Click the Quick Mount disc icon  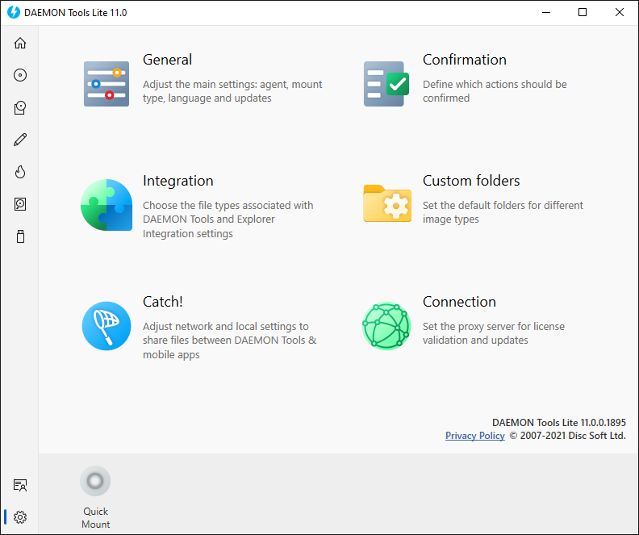click(x=95, y=481)
